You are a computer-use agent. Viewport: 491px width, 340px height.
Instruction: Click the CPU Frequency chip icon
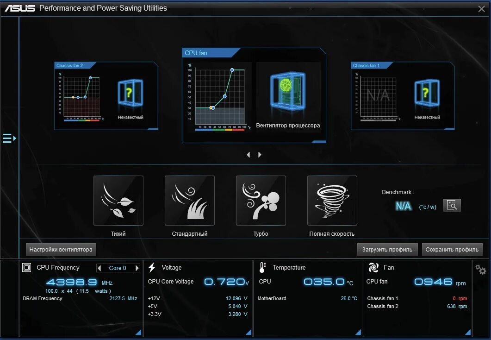[27, 267]
